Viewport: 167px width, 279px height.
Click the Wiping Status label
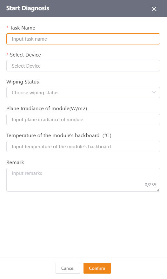tap(23, 82)
